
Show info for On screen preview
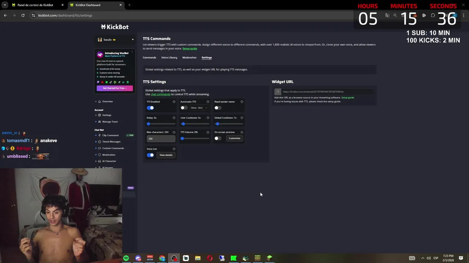pos(242,132)
